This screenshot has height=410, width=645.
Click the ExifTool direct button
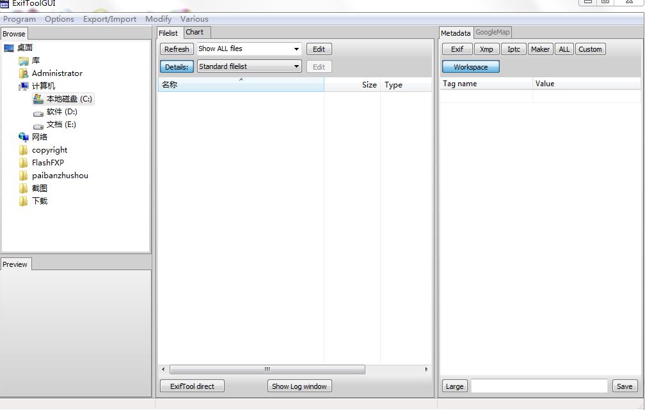tap(191, 386)
